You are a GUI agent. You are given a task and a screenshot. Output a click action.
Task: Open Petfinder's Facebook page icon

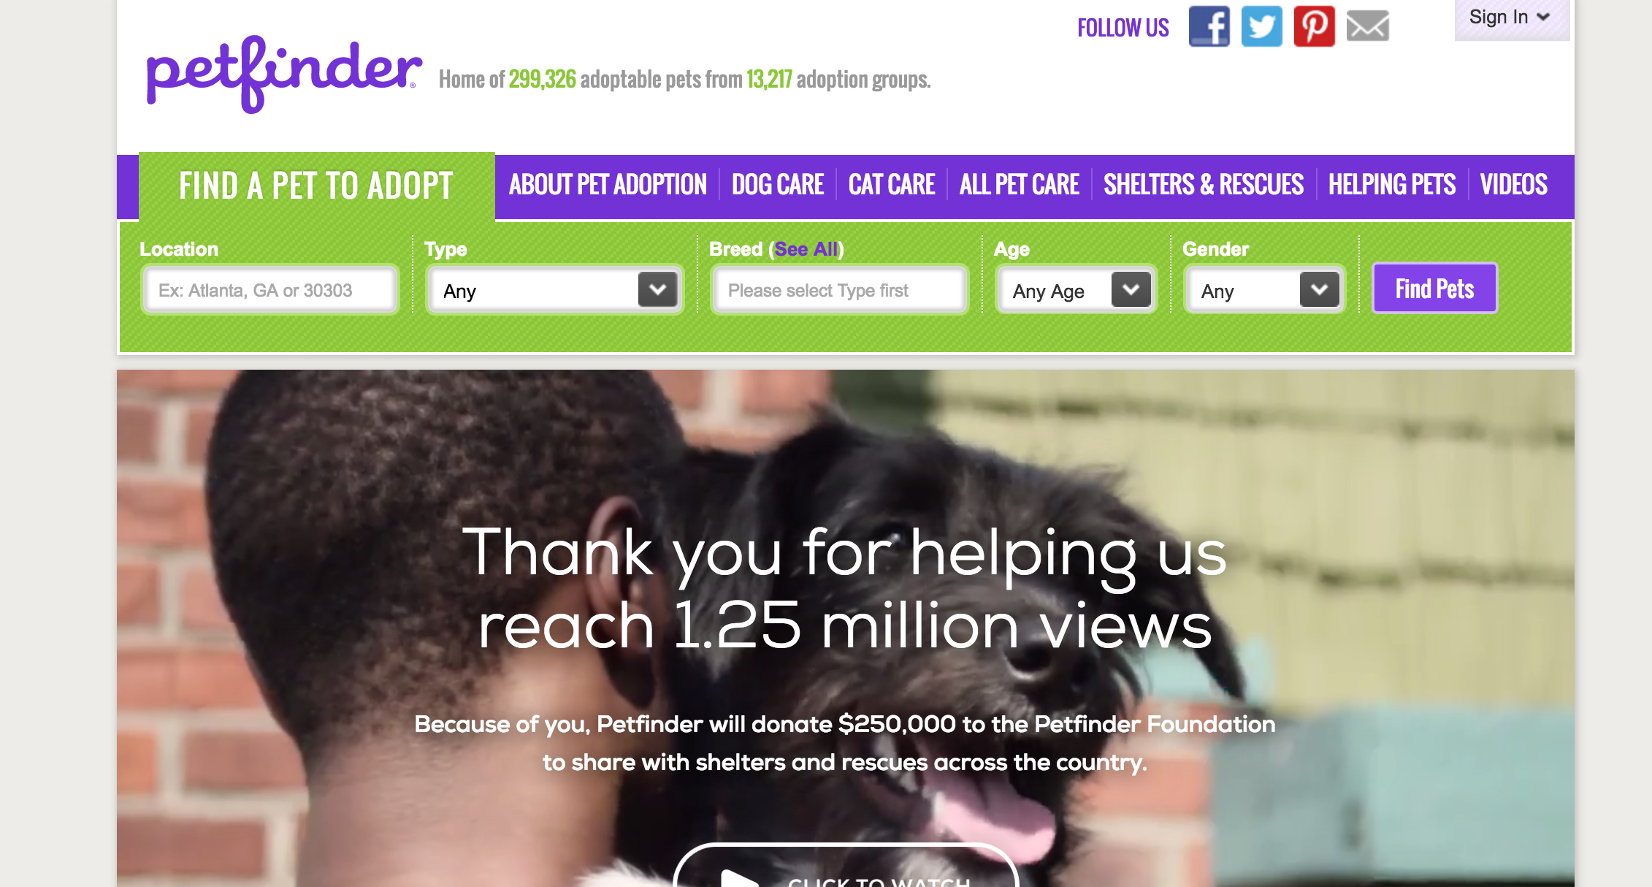1209,26
